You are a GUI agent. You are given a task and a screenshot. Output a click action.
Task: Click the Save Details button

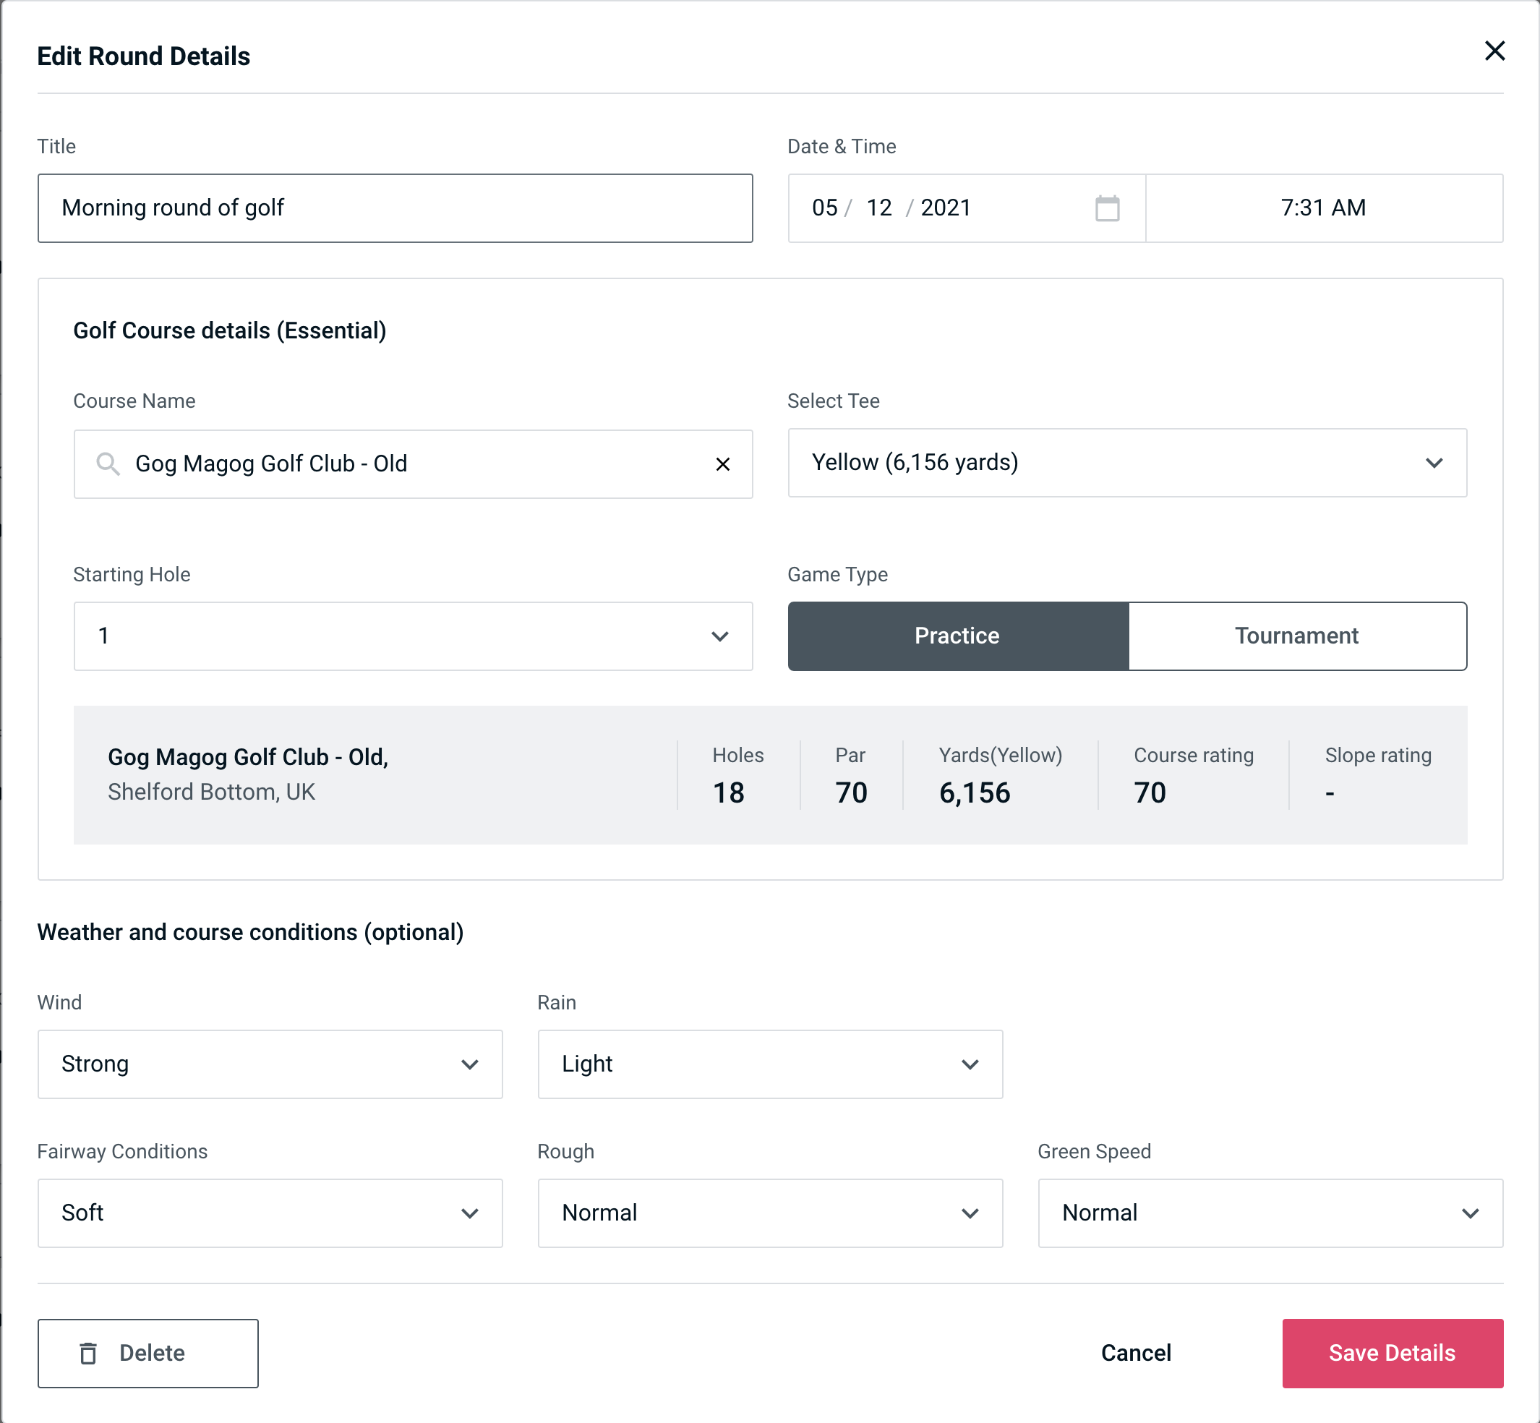[x=1391, y=1352]
